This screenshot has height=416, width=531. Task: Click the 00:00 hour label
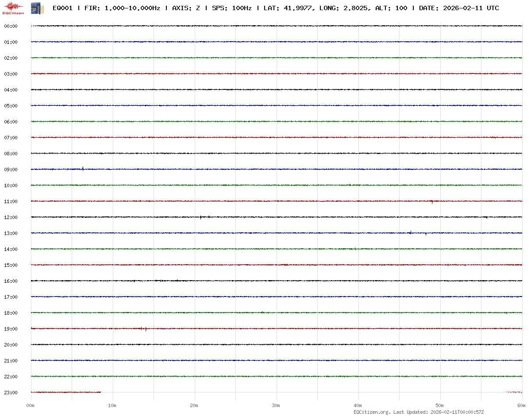(11, 27)
